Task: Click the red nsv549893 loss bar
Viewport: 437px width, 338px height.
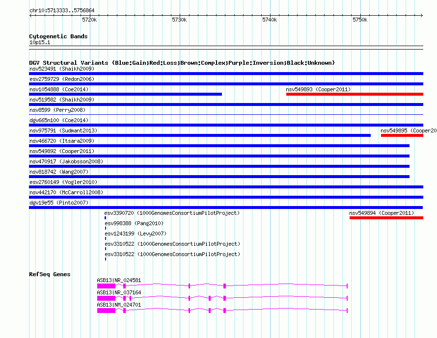Action: pyautogui.click(x=355, y=94)
